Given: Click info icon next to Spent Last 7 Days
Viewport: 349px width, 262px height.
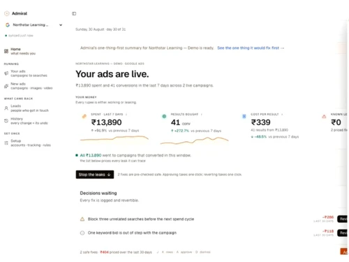Looking at the screenshot, I should [126, 115].
